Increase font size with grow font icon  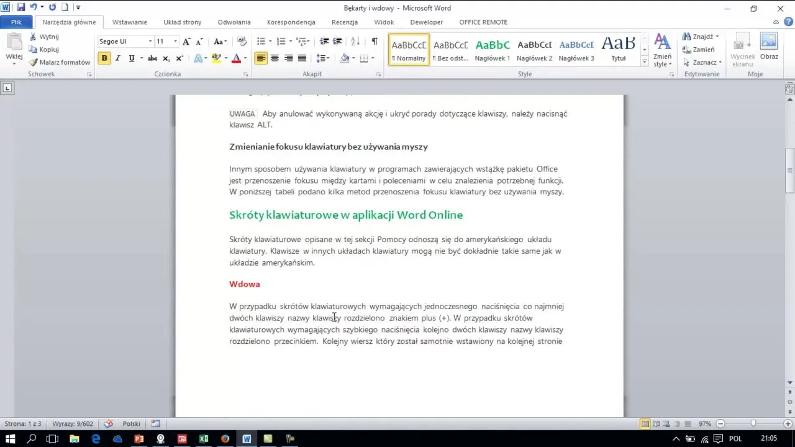[x=186, y=42]
